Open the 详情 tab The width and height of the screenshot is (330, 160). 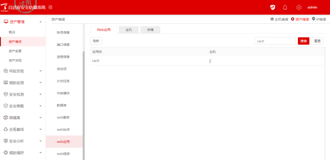[150, 30]
